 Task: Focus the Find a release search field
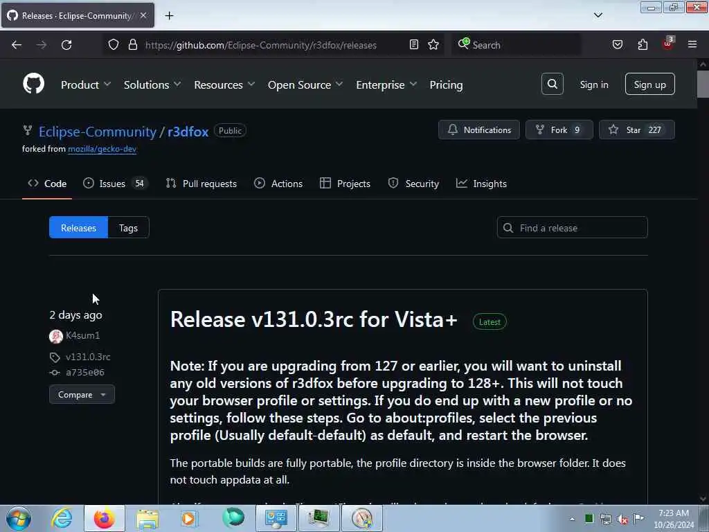(x=572, y=227)
